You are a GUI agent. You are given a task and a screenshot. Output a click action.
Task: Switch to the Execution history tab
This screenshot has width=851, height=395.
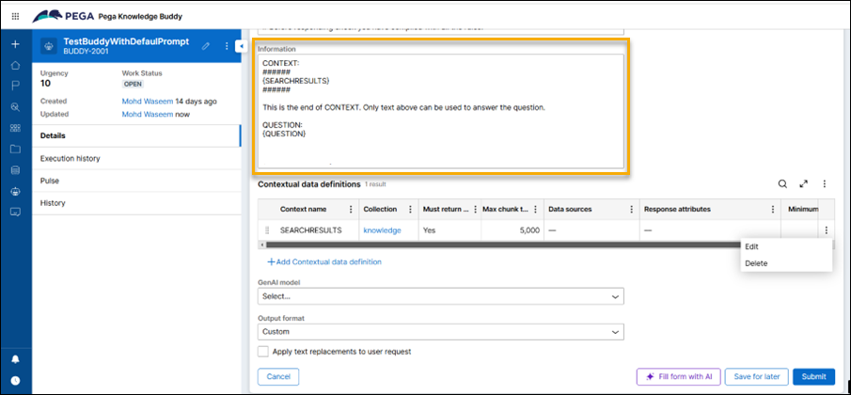[x=136, y=158]
